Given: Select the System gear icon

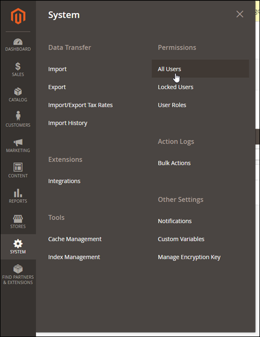Looking at the screenshot, I should 18,243.
